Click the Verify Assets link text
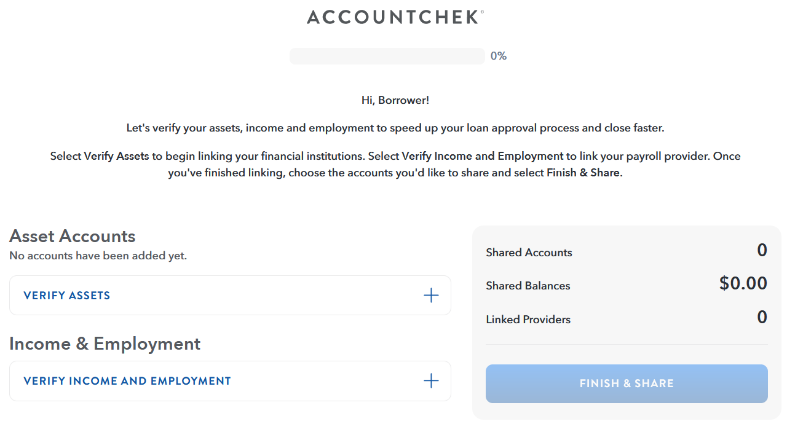787x432 pixels. click(x=66, y=296)
